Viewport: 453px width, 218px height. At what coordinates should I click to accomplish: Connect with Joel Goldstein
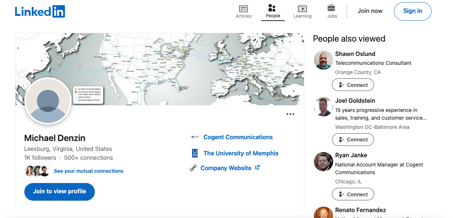(353, 140)
